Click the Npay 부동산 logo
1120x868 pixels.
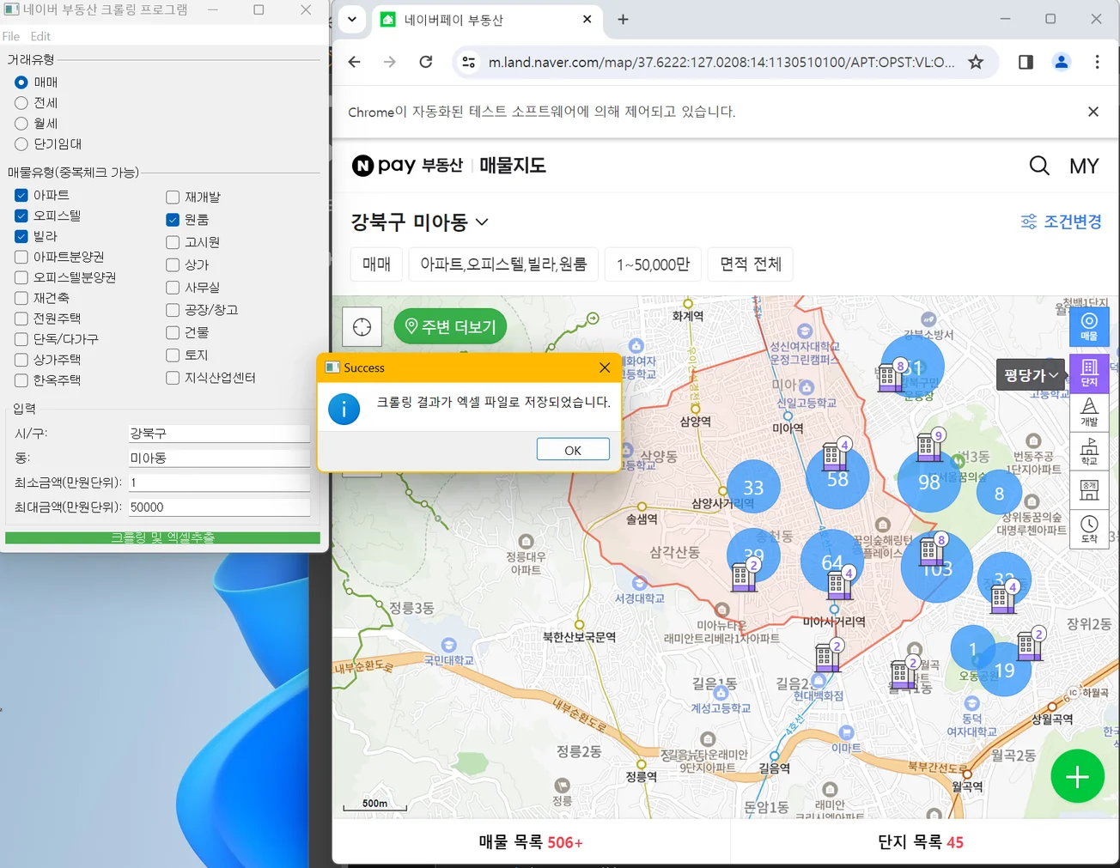pos(407,166)
